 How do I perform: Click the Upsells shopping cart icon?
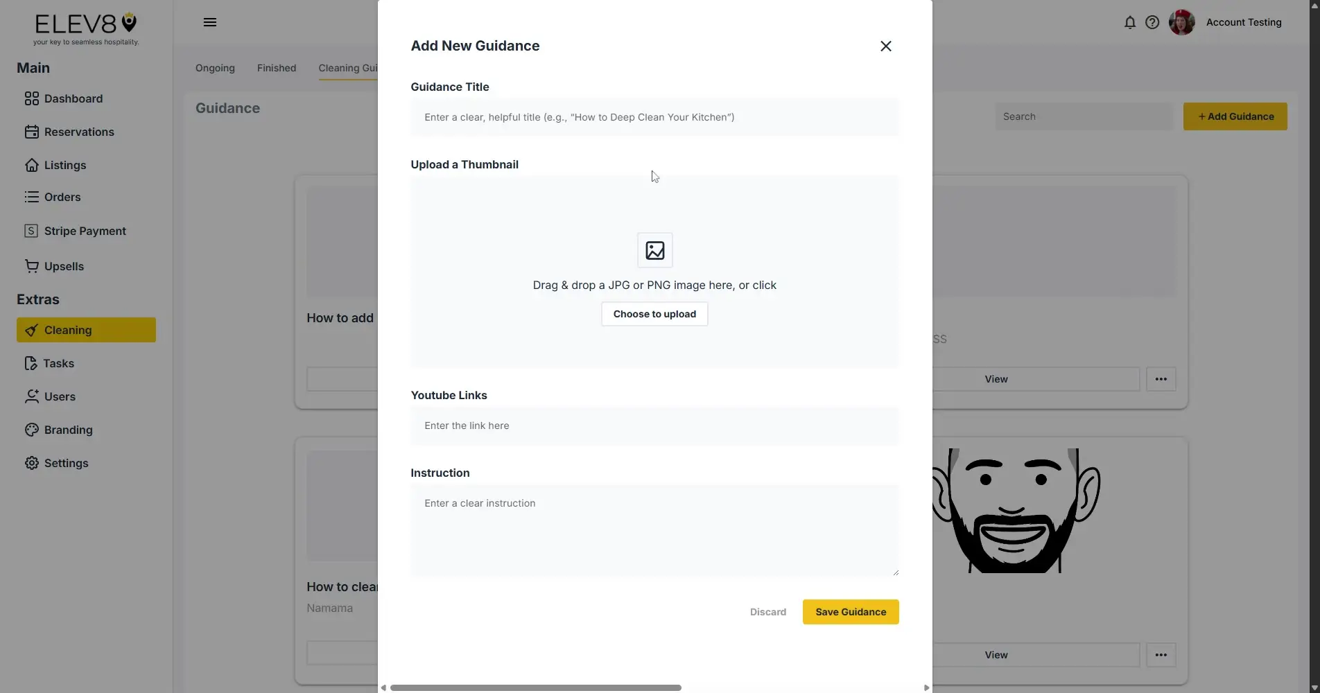tap(32, 265)
